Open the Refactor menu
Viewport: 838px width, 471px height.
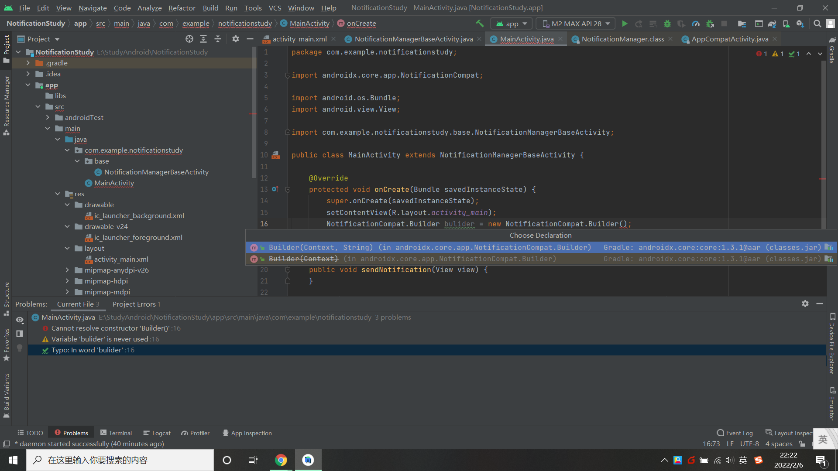coord(182,8)
